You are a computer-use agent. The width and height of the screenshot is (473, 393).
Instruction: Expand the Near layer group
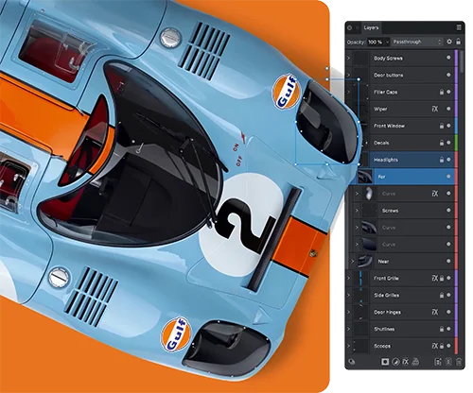coord(353,262)
